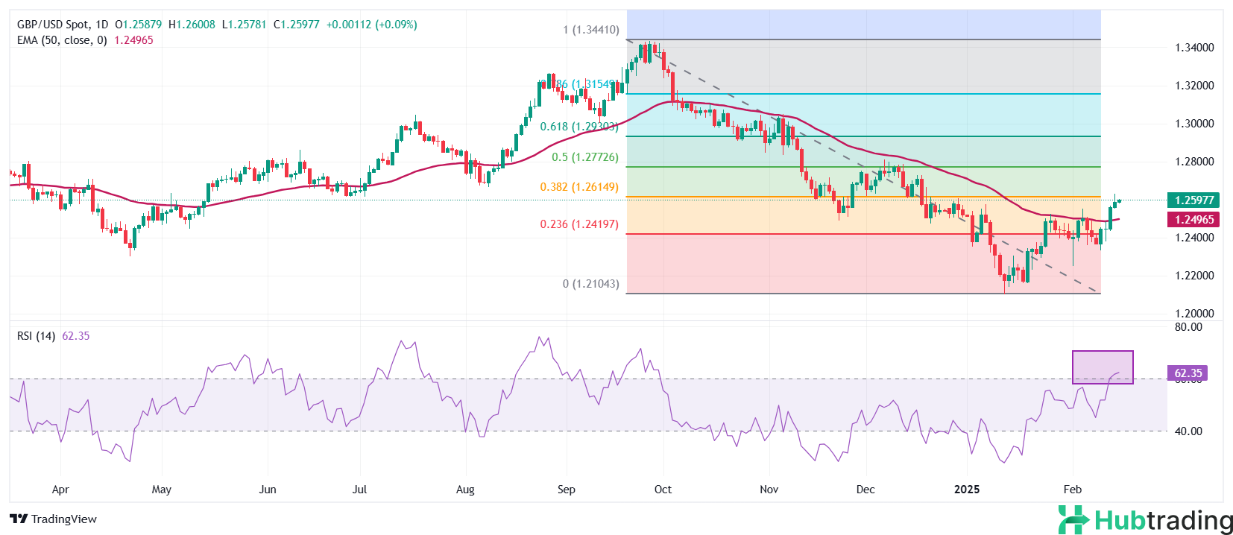The image size is (1233, 535).
Task: Select the RSI (14) indicator legend
Action: [36, 336]
